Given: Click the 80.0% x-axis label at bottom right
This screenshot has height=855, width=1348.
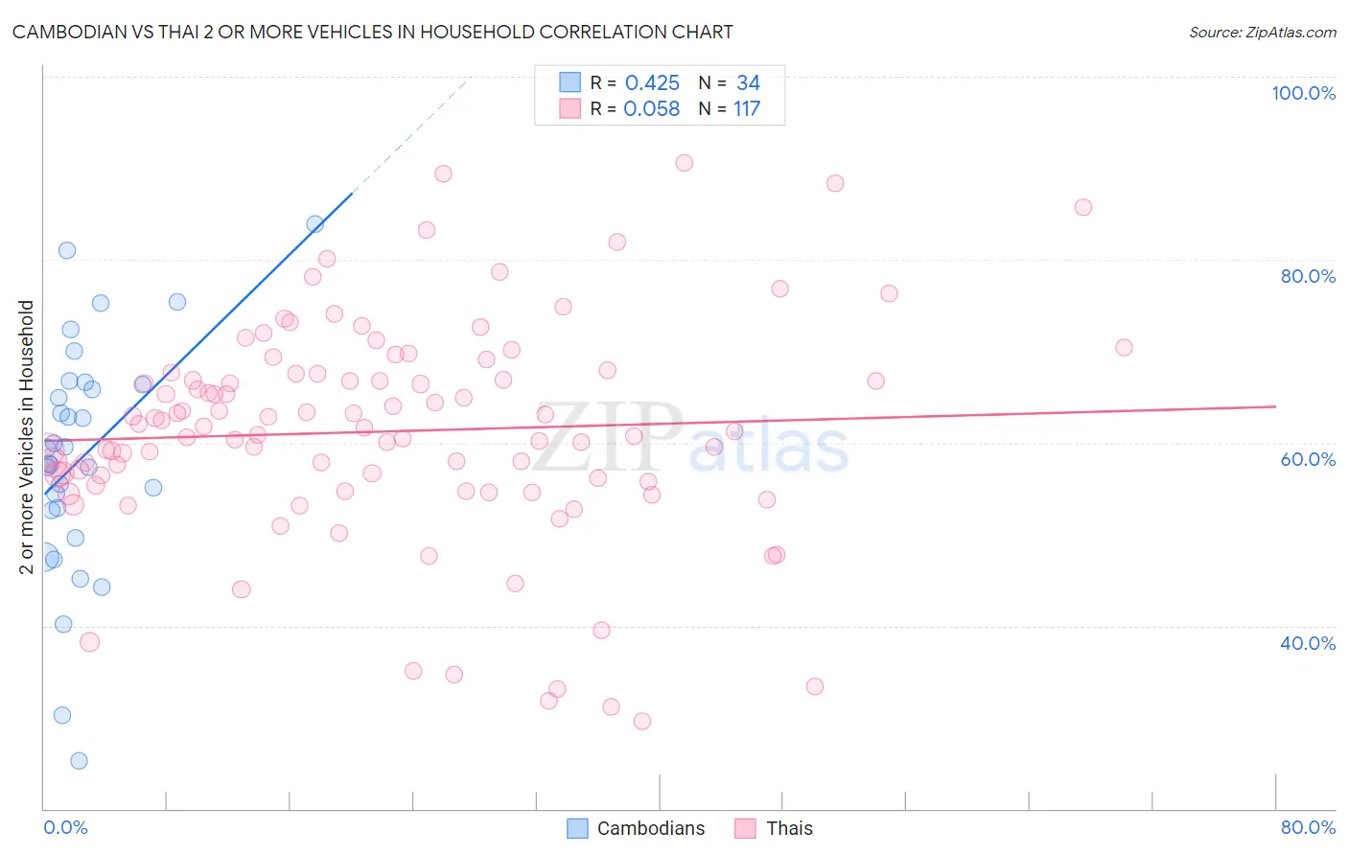Looking at the screenshot, I should (1308, 827).
